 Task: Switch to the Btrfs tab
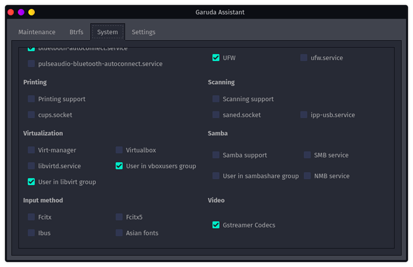tap(77, 32)
